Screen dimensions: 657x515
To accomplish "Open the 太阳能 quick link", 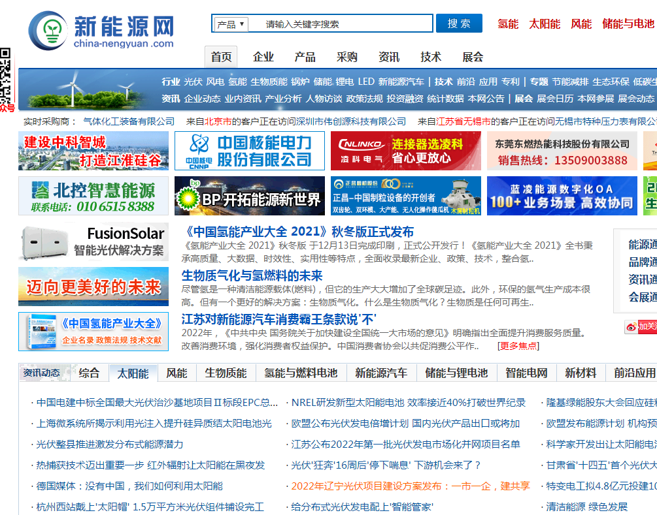I will pyautogui.click(x=545, y=24).
